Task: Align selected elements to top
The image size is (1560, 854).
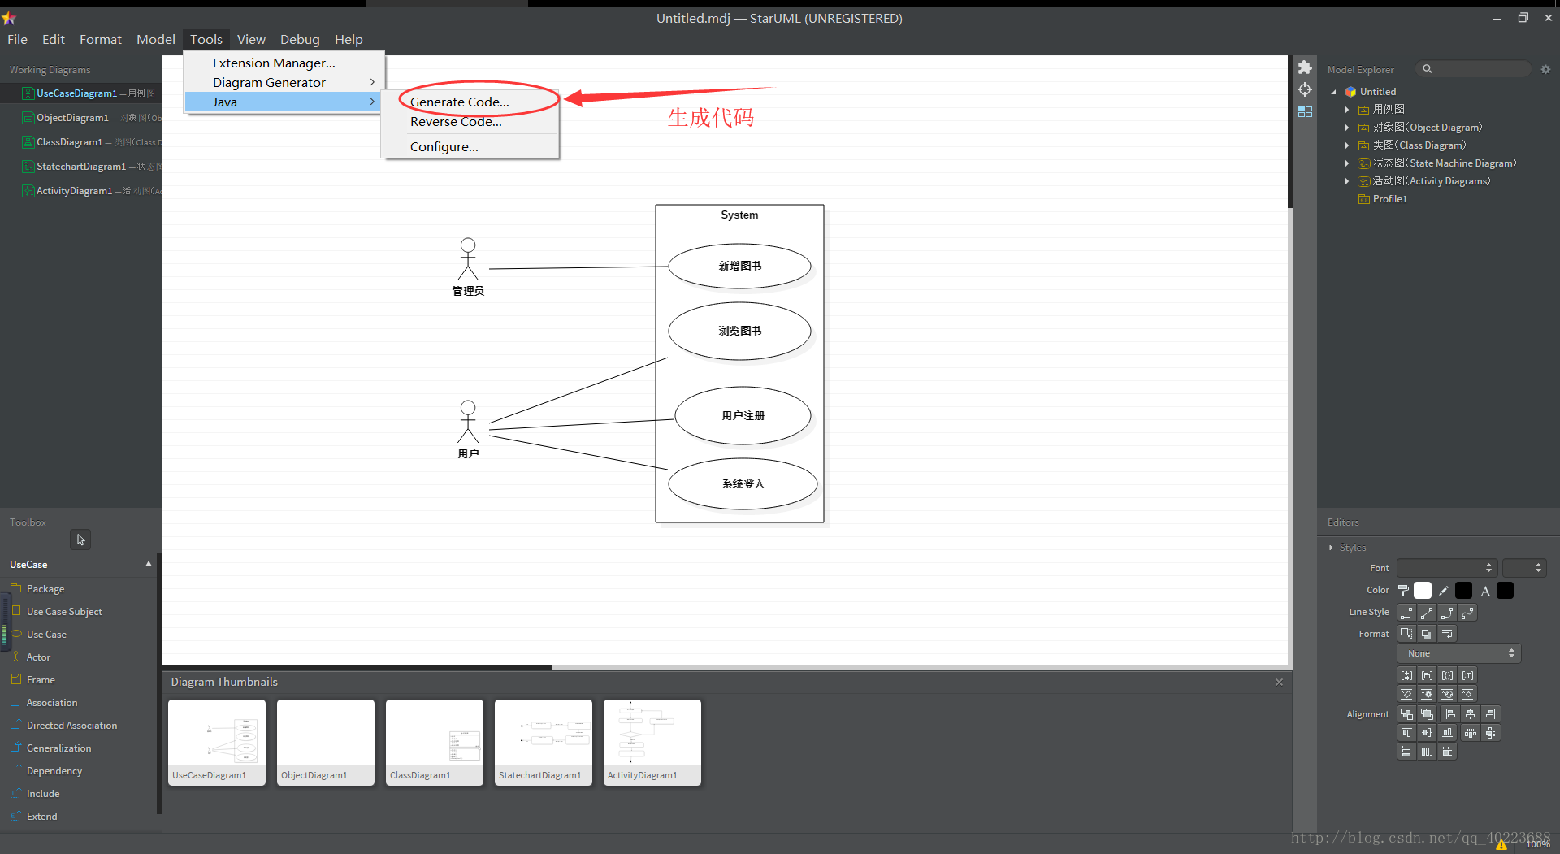Action: [x=1406, y=733]
